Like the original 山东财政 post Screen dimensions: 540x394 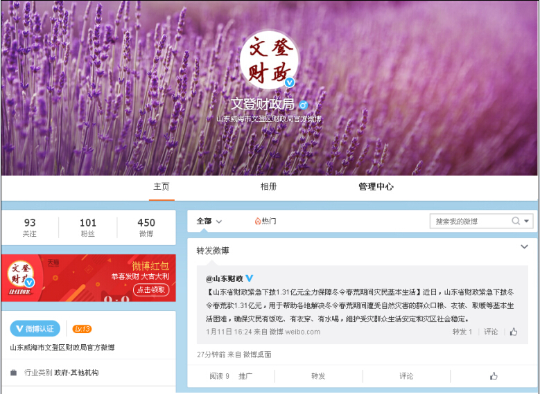(514, 332)
